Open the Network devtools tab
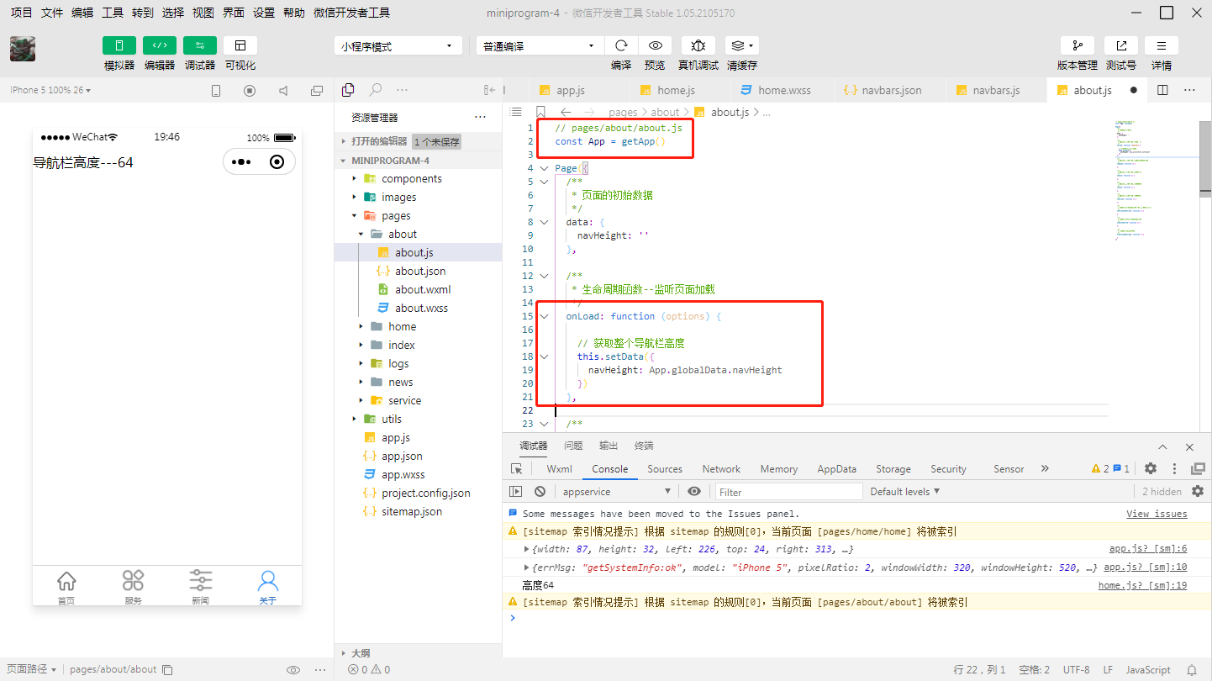1212x681 pixels. coord(721,469)
